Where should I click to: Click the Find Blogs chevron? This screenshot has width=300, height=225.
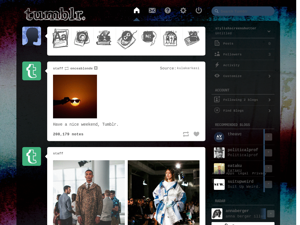click(270, 111)
